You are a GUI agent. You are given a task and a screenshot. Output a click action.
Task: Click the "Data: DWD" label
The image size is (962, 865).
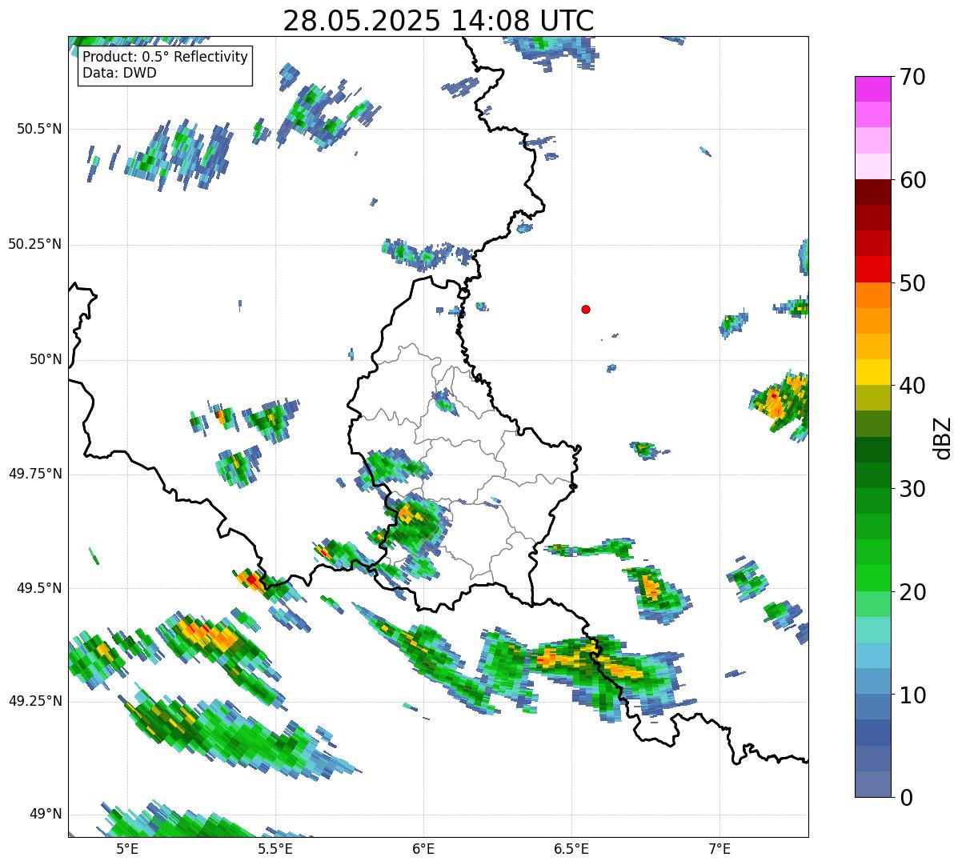[119, 74]
